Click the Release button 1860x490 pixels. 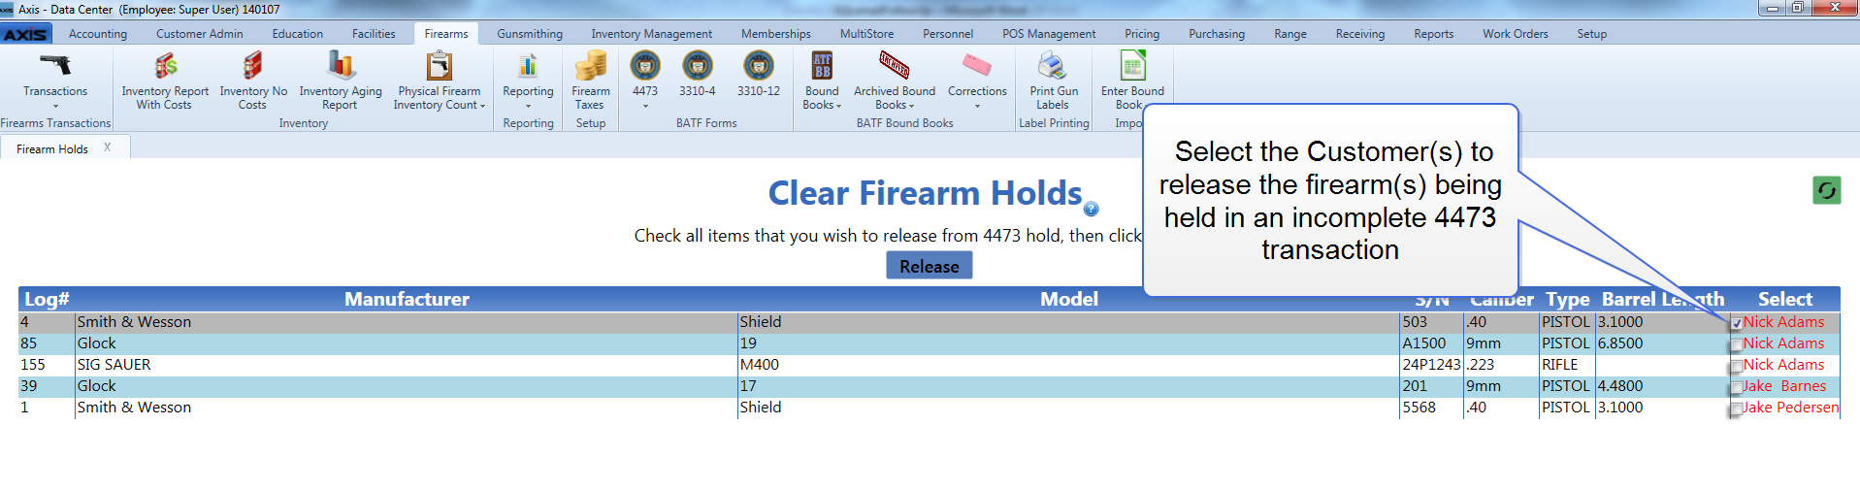tap(929, 266)
